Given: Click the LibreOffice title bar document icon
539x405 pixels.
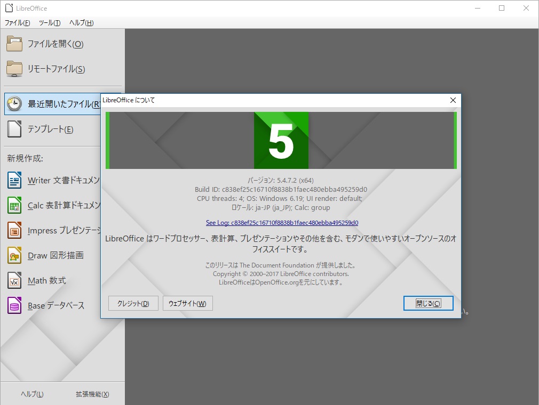Looking at the screenshot, I should click(x=9, y=8).
